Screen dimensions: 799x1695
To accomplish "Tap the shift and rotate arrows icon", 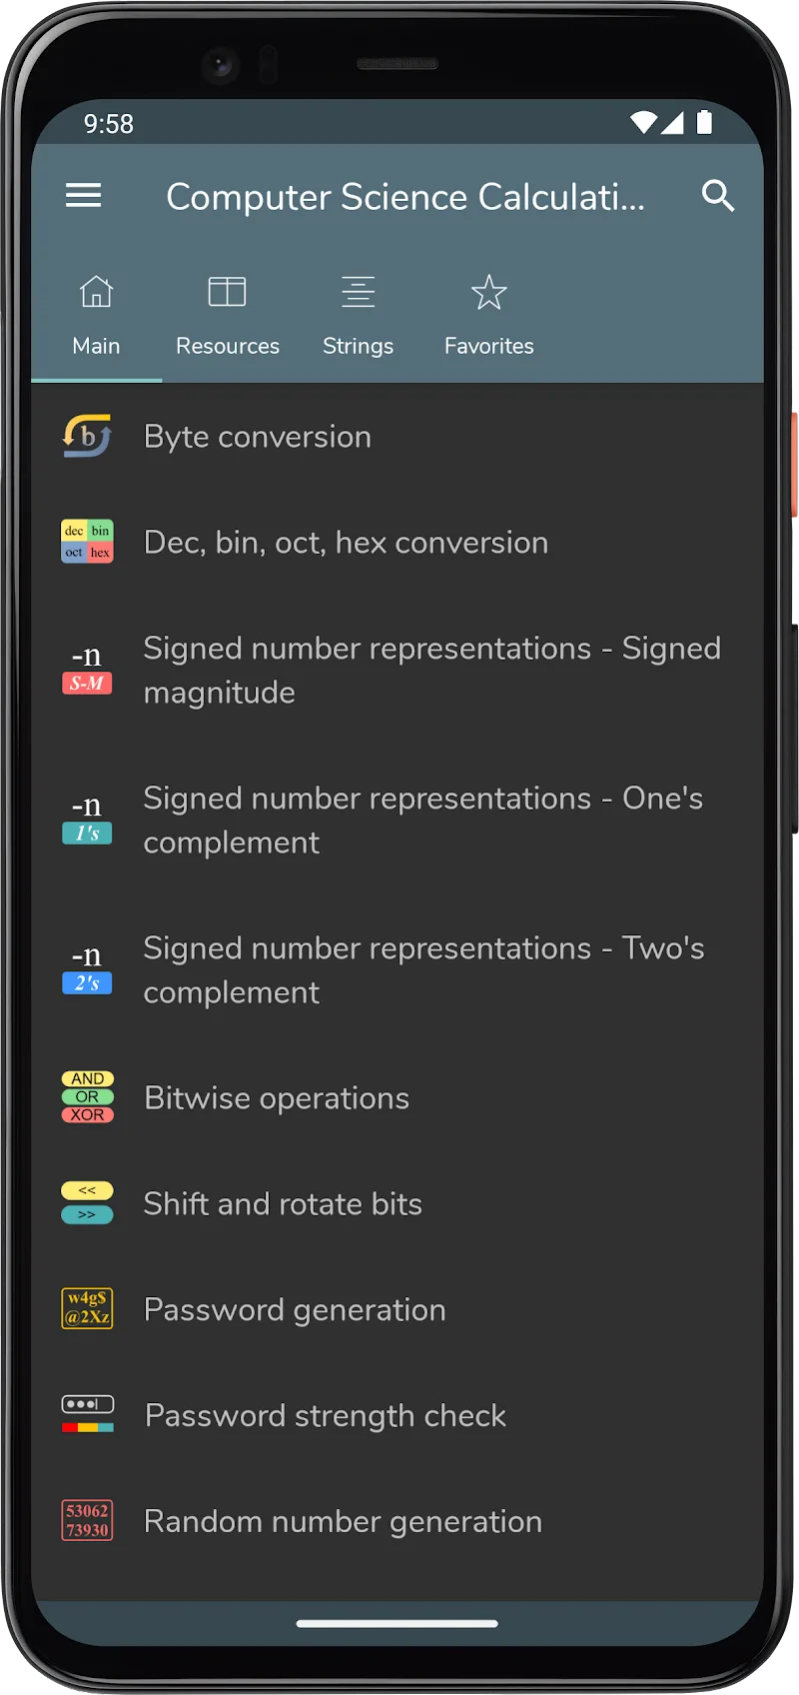I will click(87, 1203).
